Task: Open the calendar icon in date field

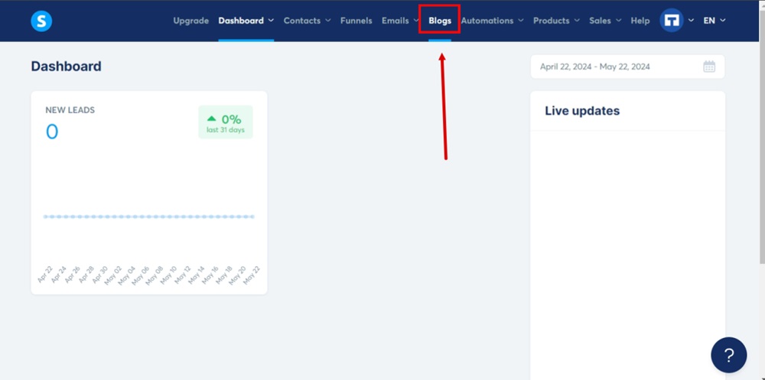Action: coord(709,67)
